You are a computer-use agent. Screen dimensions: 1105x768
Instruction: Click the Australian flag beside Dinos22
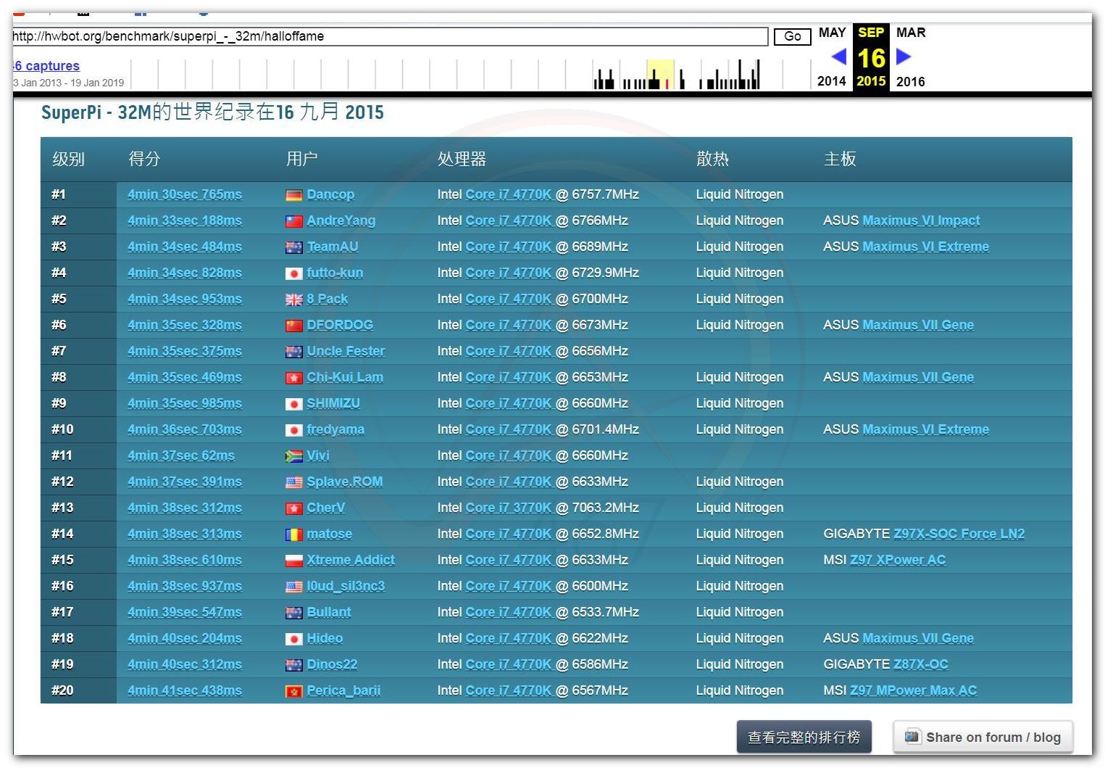pos(293,665)
